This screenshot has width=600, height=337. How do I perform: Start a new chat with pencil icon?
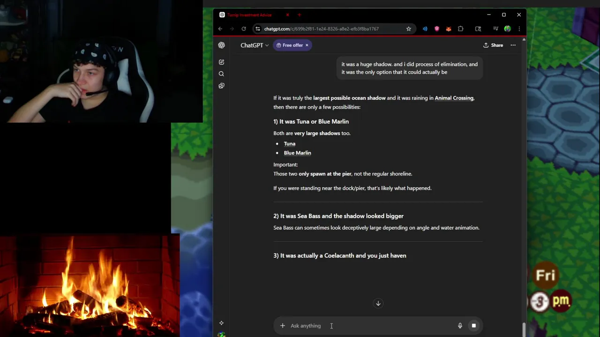[221, 62]
